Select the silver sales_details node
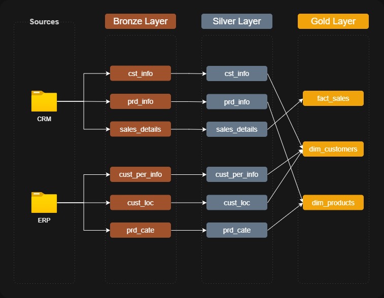 click(237, 129)
